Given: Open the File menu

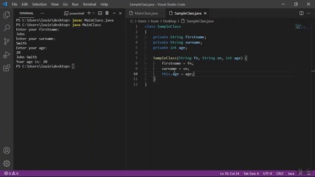Looking at the screenshot, I should [14, 4].
